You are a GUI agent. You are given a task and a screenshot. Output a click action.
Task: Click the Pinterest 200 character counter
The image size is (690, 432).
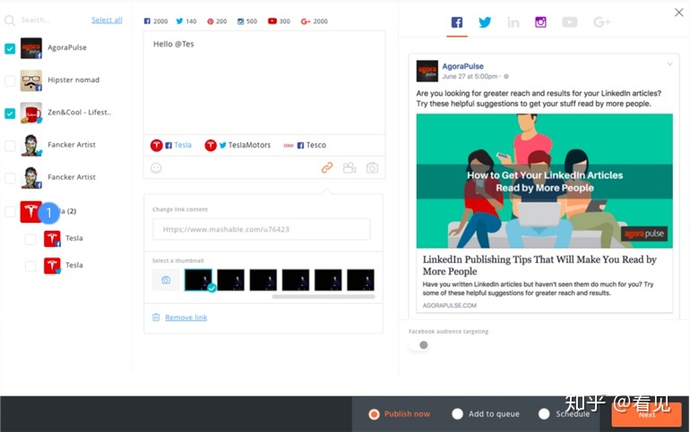(217, 21)
